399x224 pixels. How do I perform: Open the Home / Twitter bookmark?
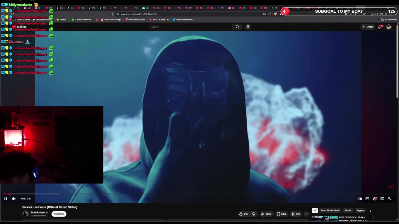(x=22, y=20)
